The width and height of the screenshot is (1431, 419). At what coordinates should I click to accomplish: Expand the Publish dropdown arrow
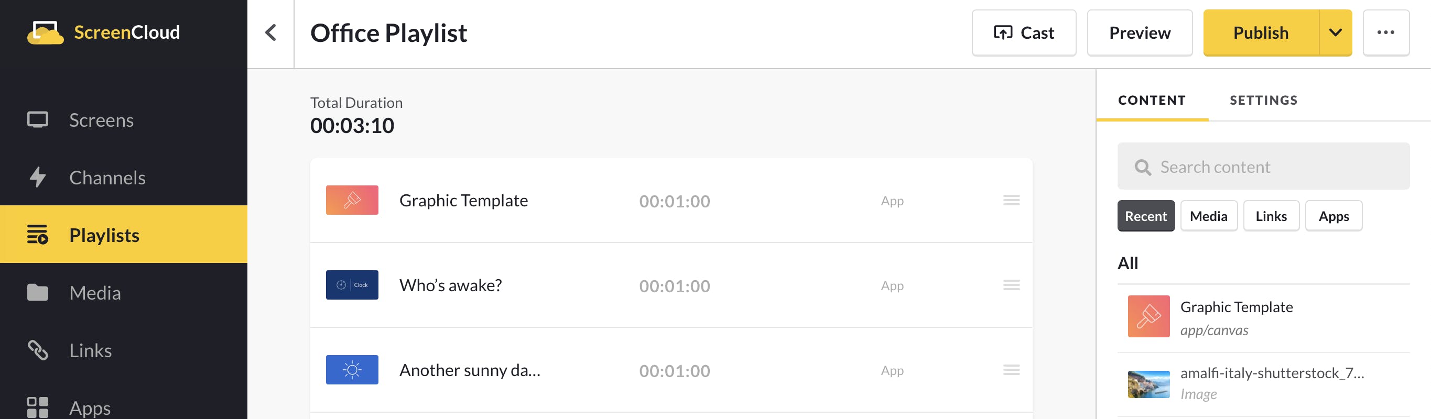(1336, 33)
